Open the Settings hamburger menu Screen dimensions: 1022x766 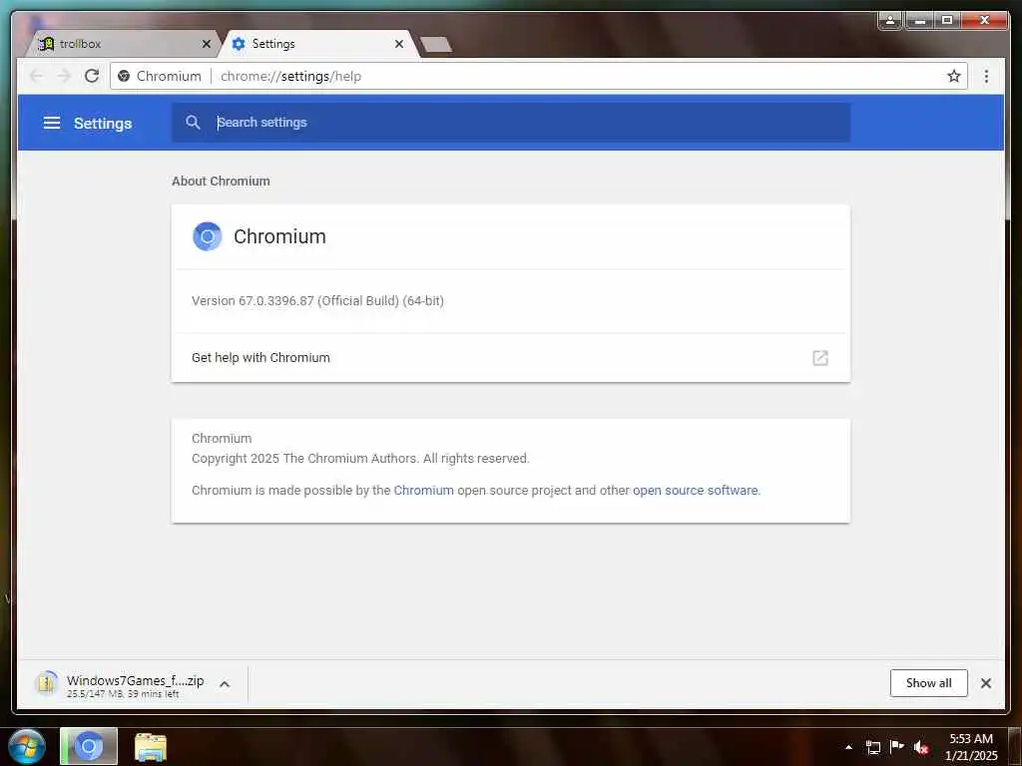click(x=52, y=123)
